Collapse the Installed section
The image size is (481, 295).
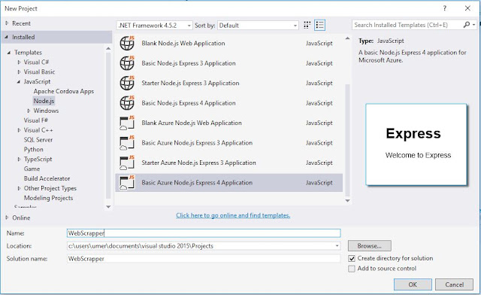7,37
